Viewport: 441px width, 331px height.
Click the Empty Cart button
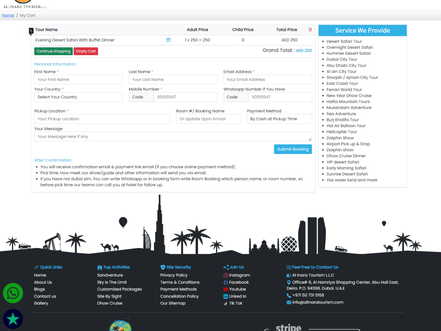tap(86, 51)
